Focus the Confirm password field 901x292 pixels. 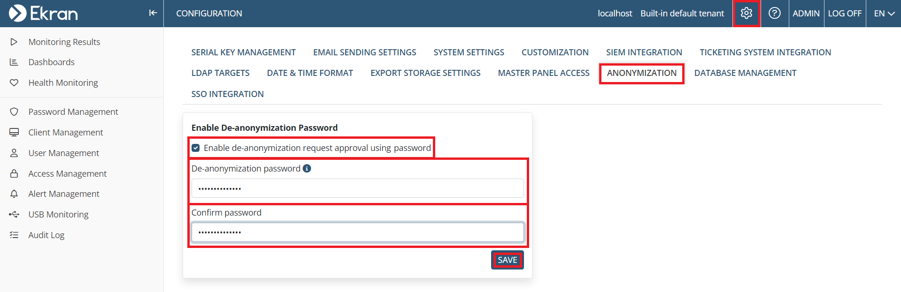pos(357,232)
